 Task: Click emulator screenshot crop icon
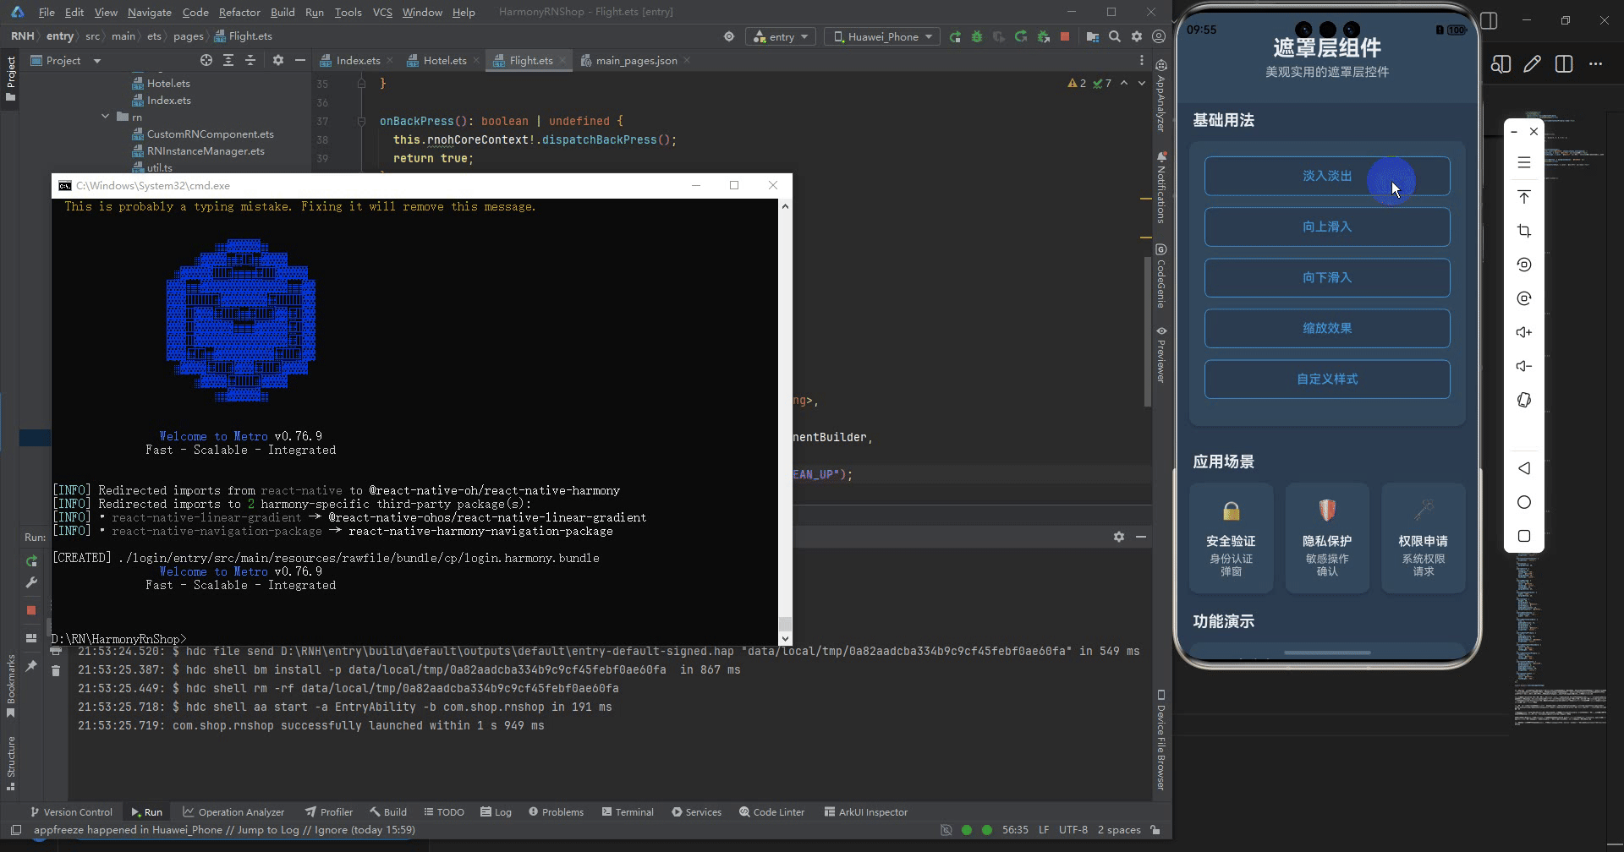[x=1524, y=231]
